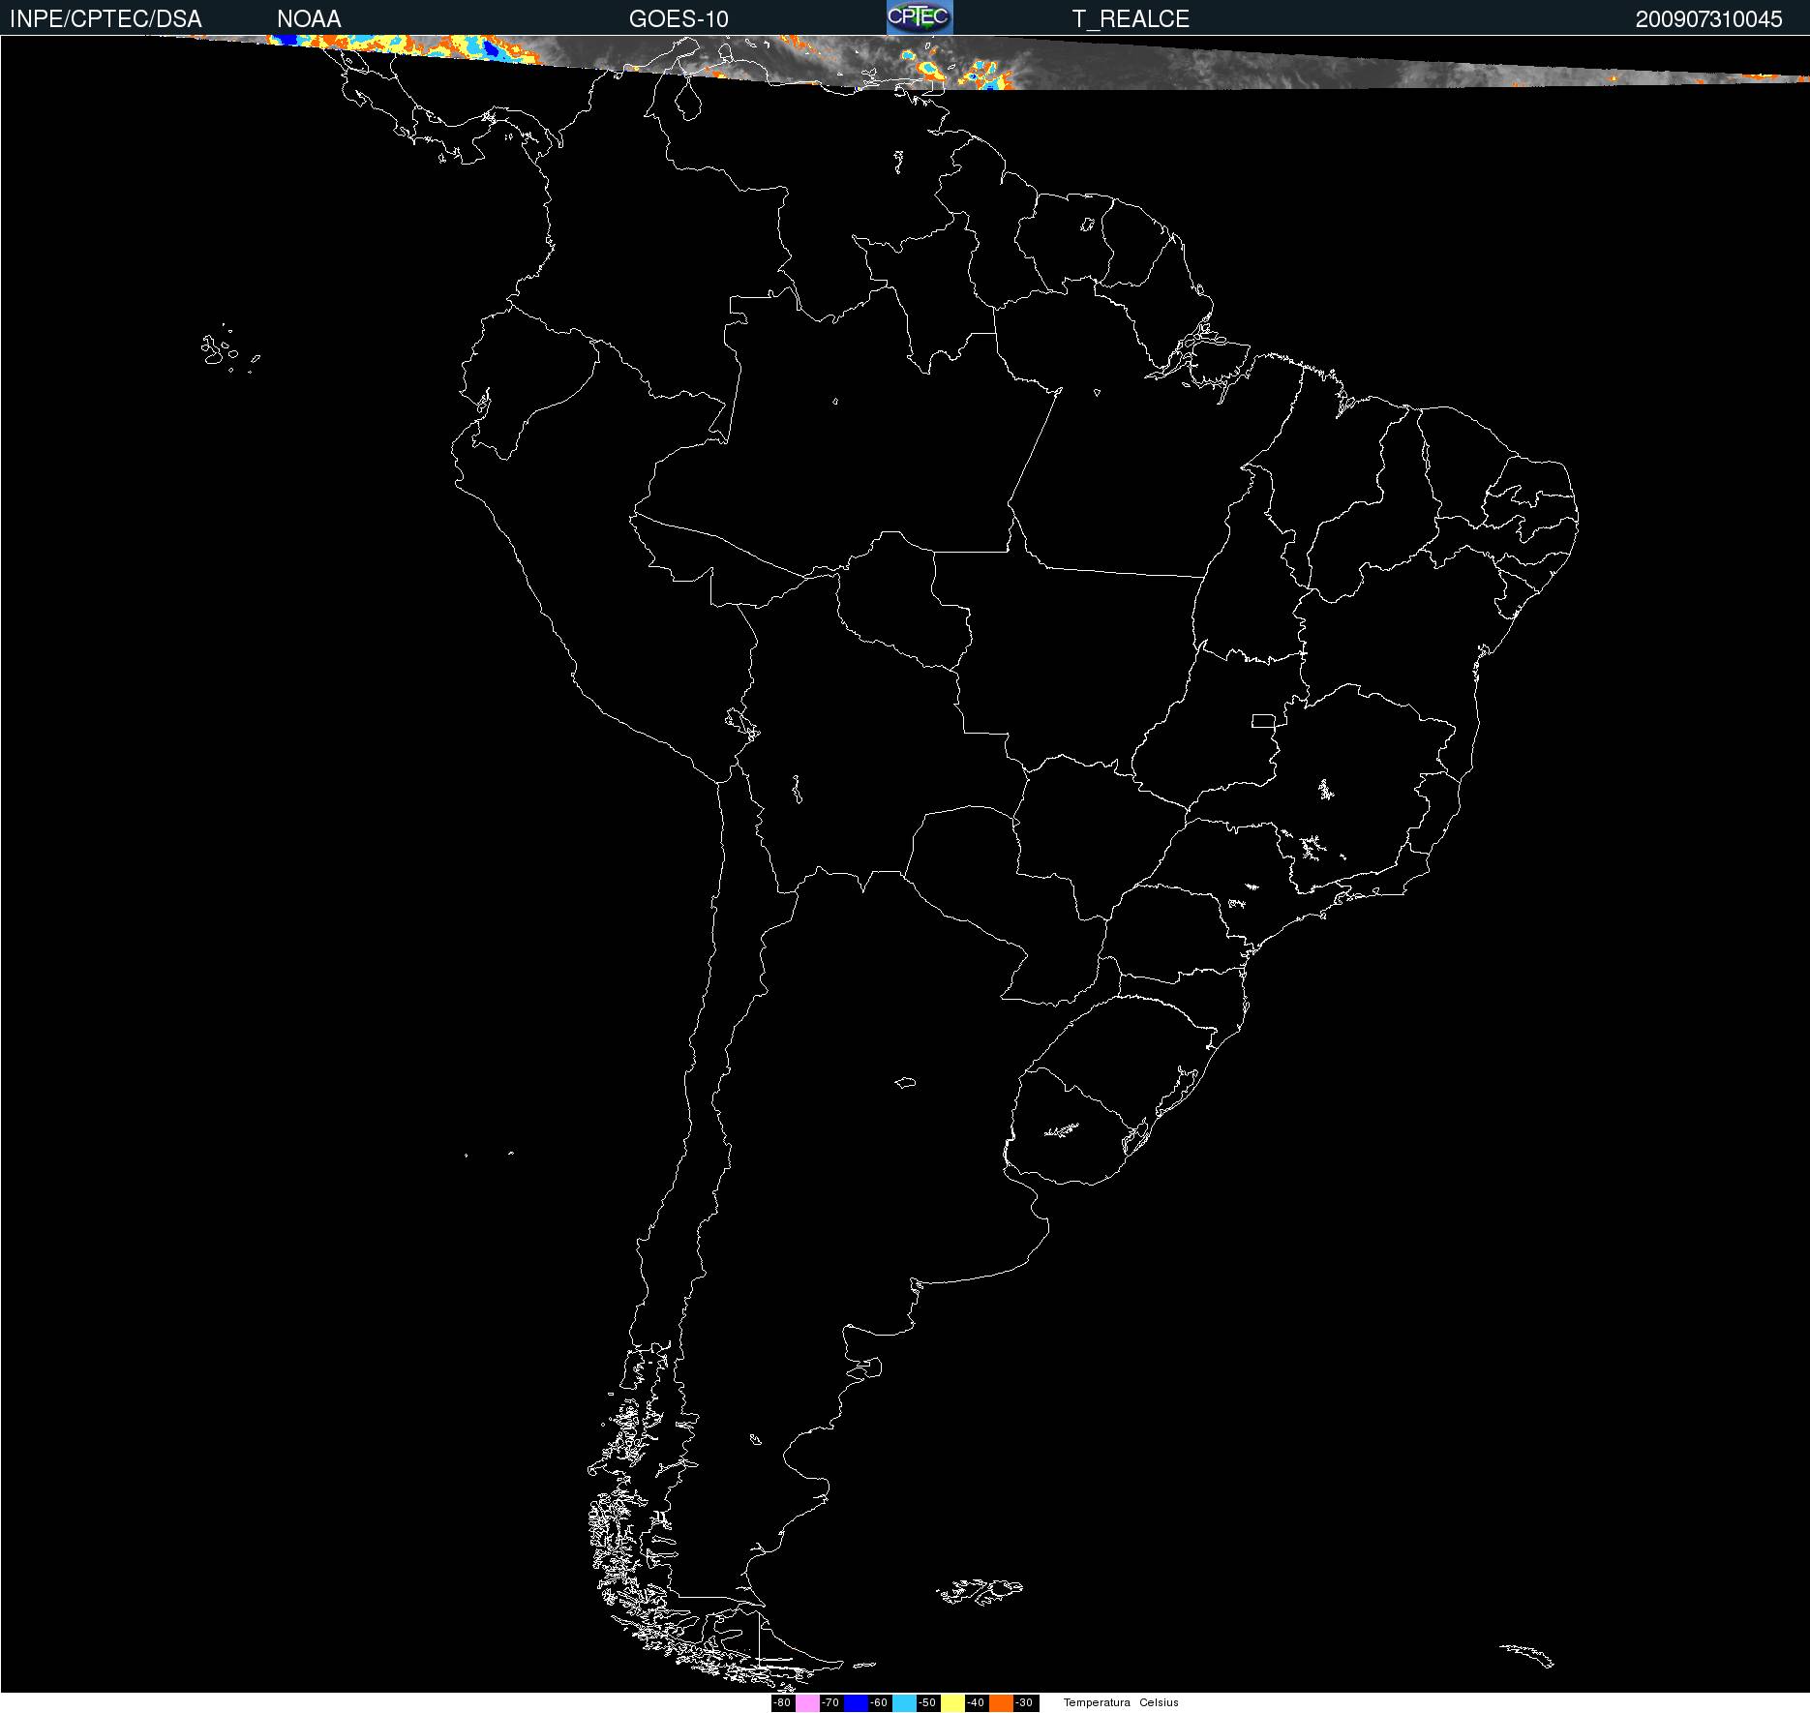Click the -30 temperature legend label

(1025, 1702)
